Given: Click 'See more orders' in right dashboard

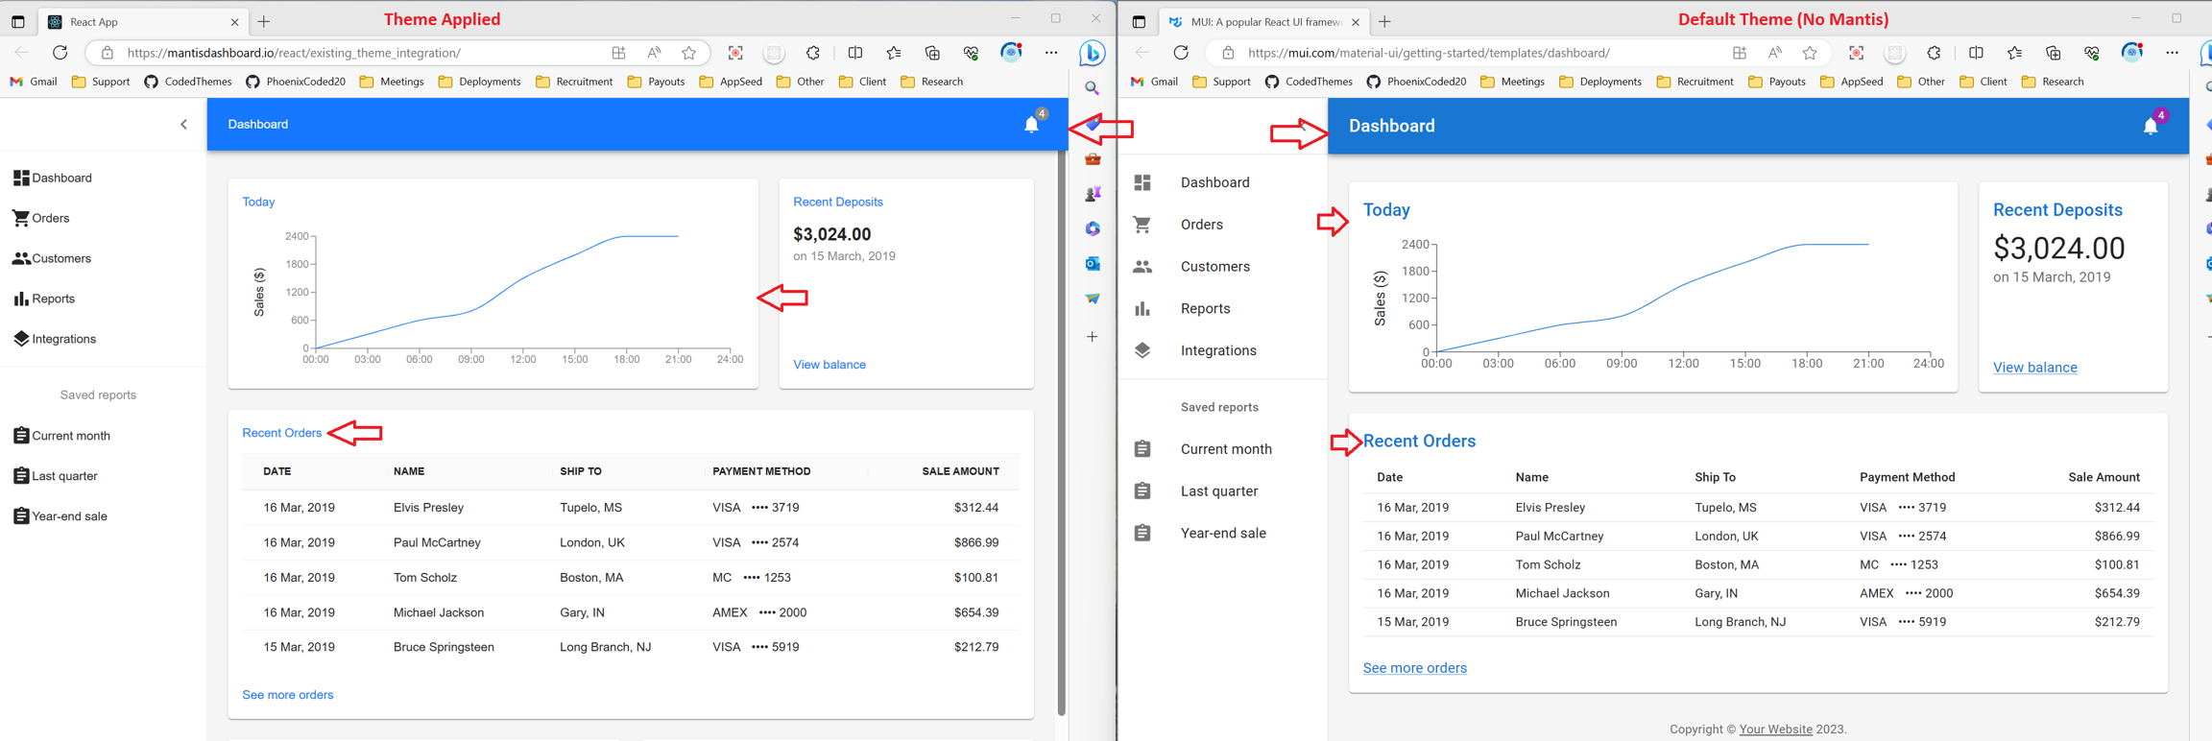Looking at the screenshot, I should point(1414,668).
